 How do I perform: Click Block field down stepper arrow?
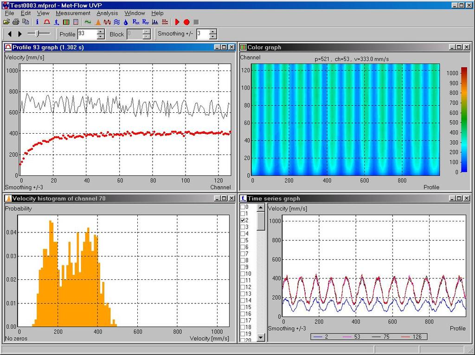click(147, 37)
